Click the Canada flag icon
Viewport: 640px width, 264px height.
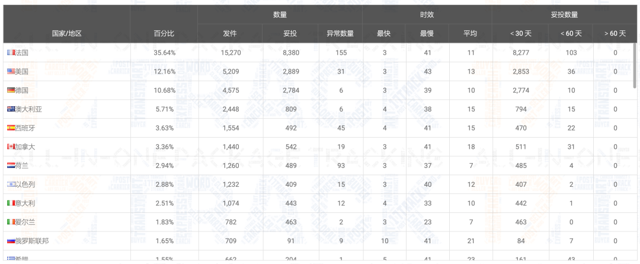click(x=11, y=147)
